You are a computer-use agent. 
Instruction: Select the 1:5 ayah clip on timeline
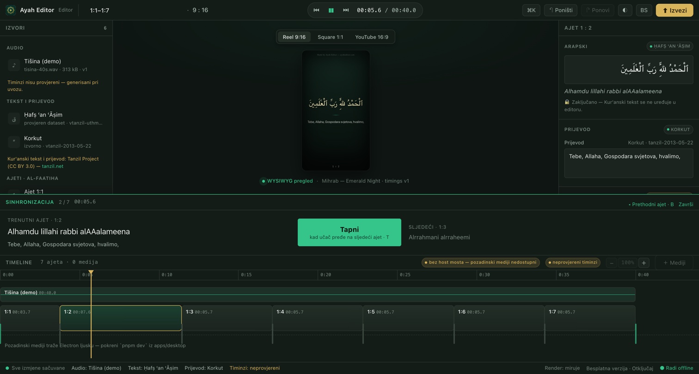point(408,318)
